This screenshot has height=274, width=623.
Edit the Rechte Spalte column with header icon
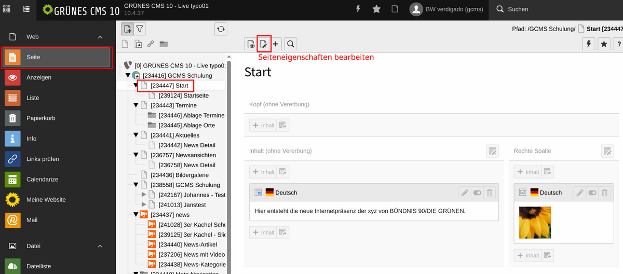click(x=607, y=151)
